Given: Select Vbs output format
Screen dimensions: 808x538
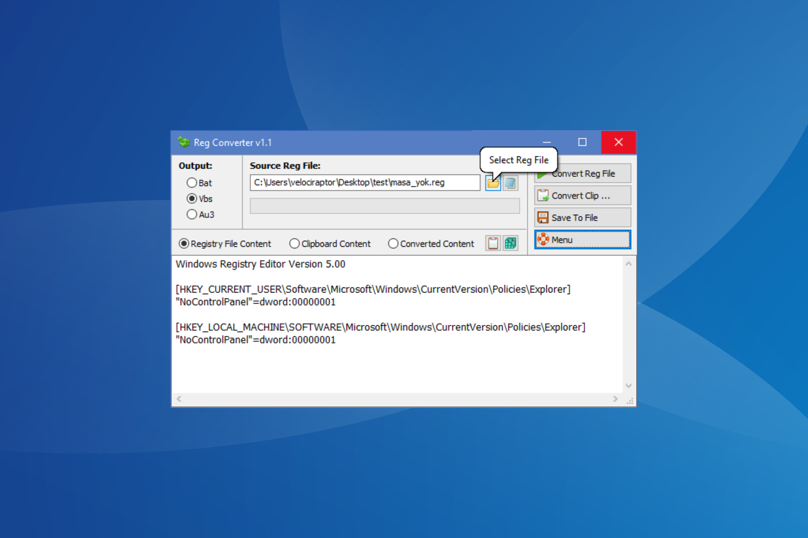Looking at the screenshot, I should [192, 198].
